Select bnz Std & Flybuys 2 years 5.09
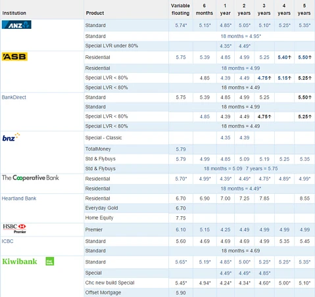The width and height of the screenshot is (315, 297). 245,159
